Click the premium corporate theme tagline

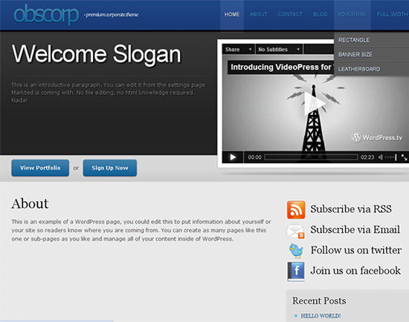(x=111, y=15)
